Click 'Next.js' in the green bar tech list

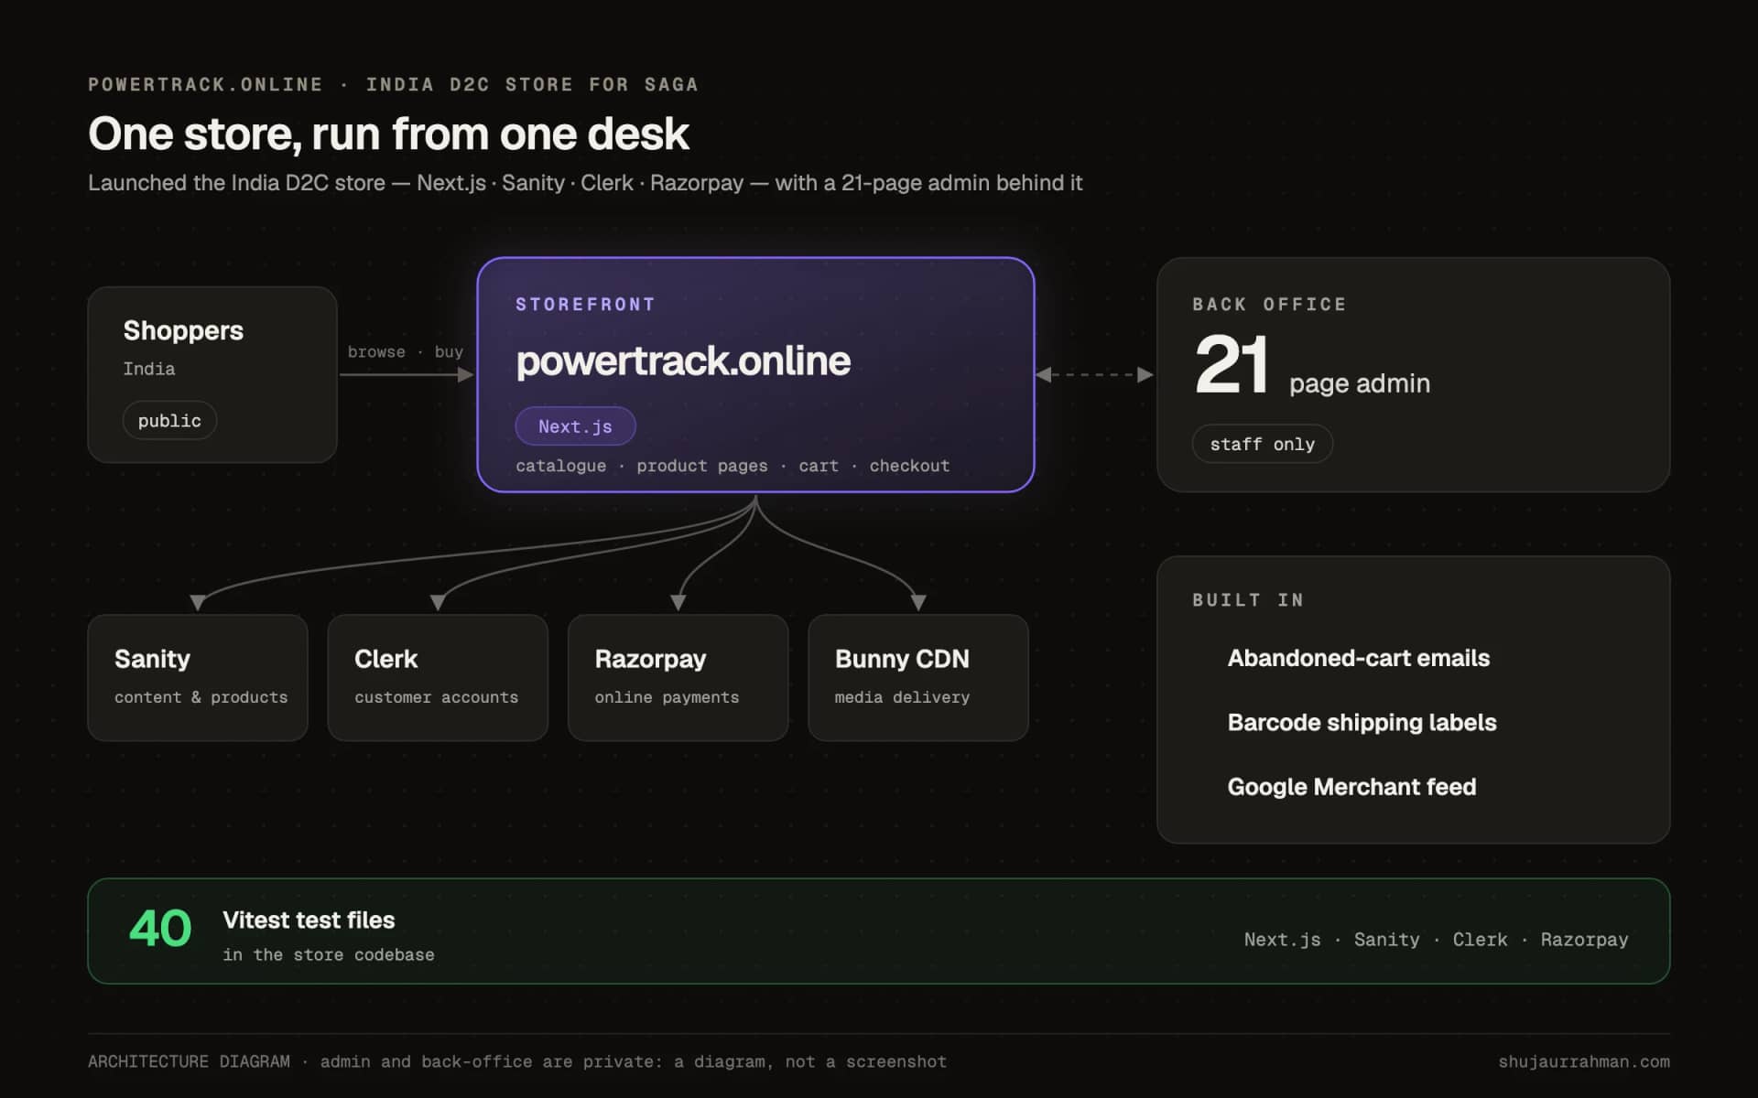[x=1282, y=940]
